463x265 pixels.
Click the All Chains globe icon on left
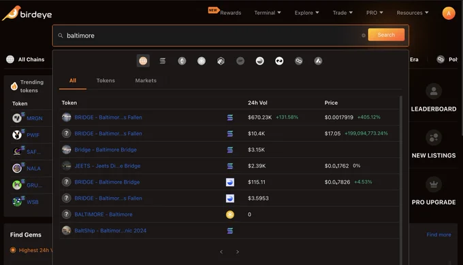[x=10, y=59]
